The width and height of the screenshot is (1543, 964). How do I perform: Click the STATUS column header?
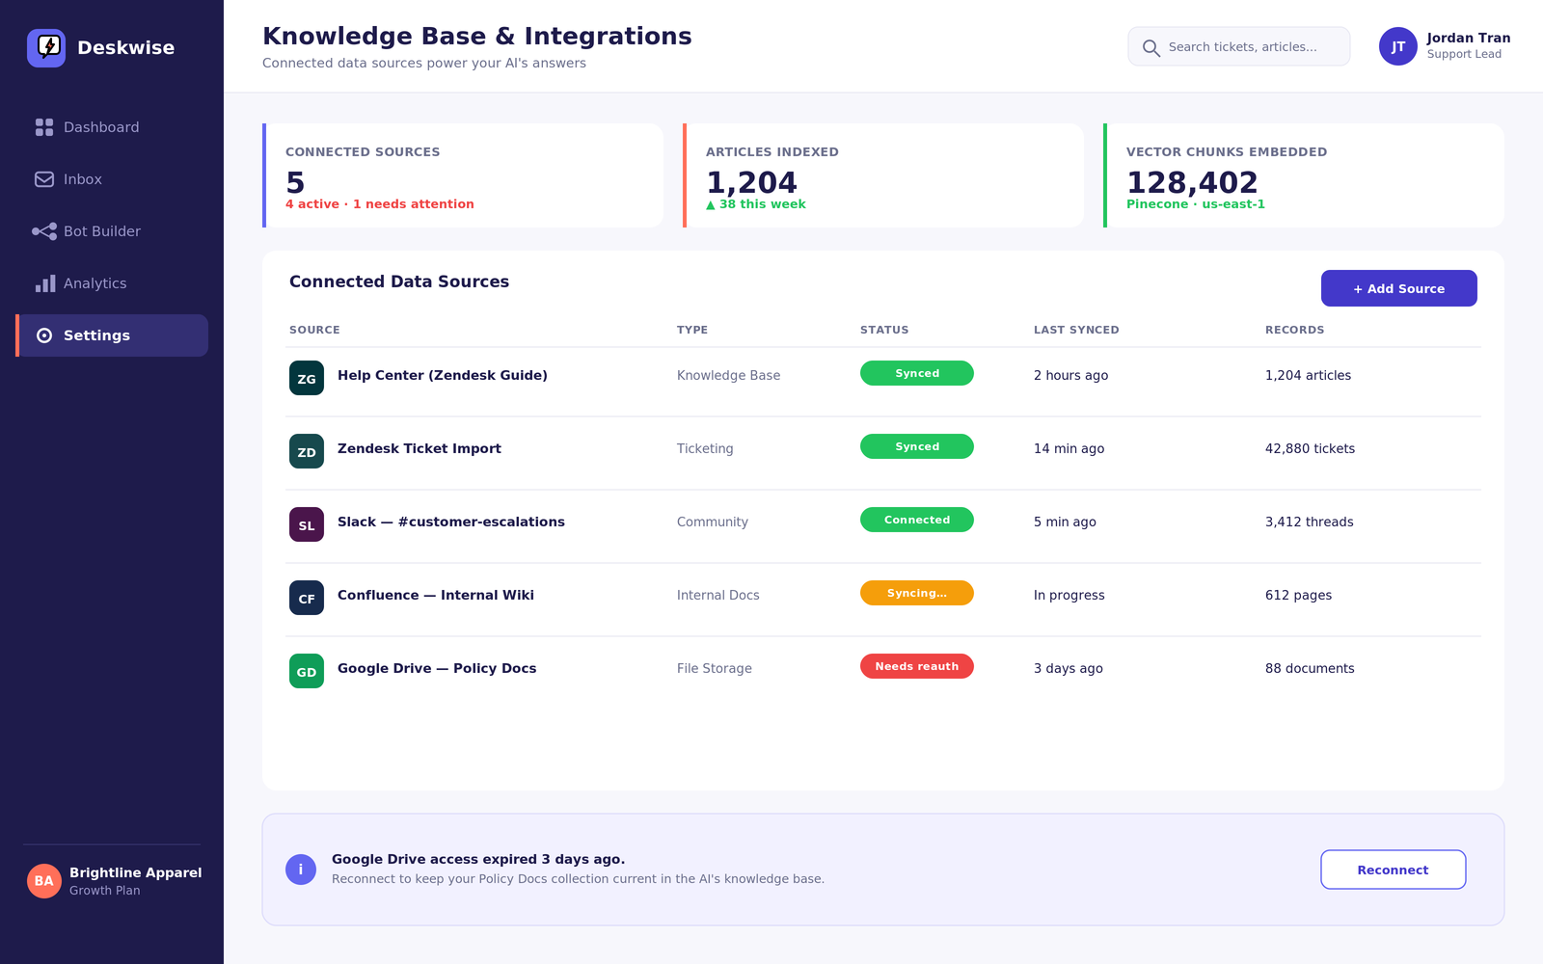coord(884,330)
